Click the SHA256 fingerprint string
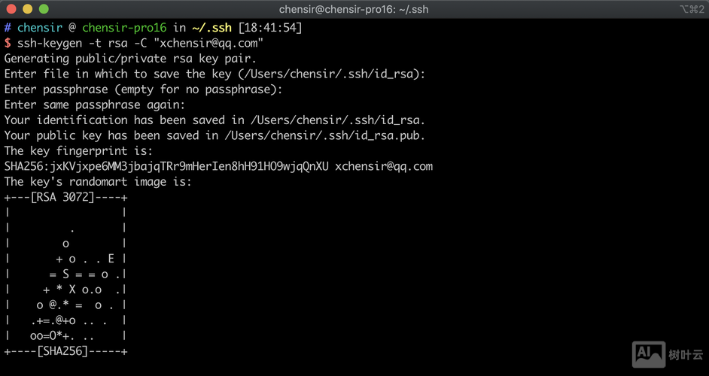The height and width of the screenshot is (376, 709). pos(166,166)
